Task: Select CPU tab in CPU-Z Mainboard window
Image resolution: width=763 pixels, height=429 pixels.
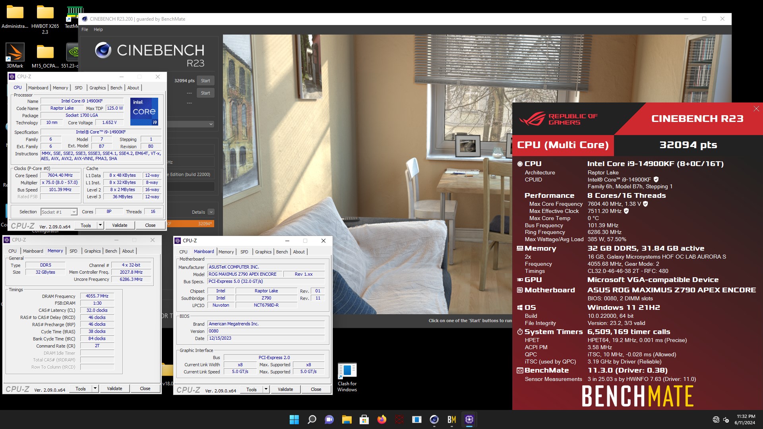Action: [x=183, y=252]
